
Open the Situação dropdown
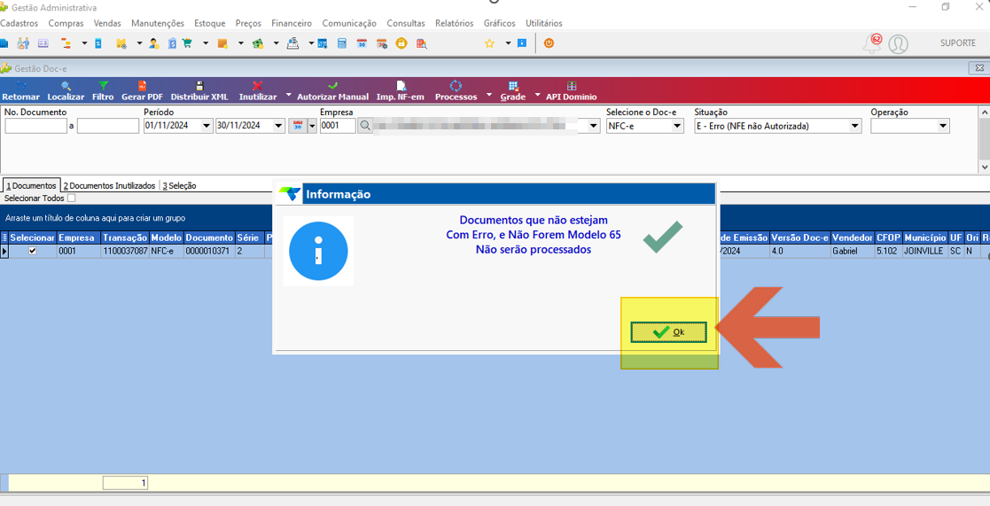[855, 126]
